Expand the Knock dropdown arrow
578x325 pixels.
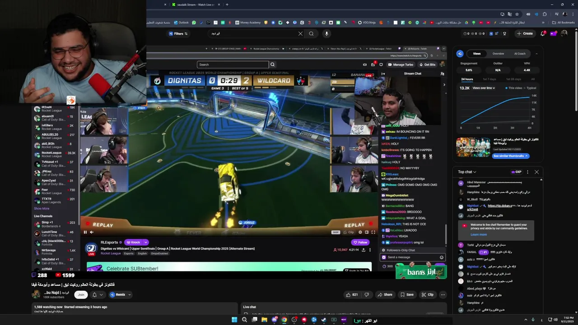[145, 242]
